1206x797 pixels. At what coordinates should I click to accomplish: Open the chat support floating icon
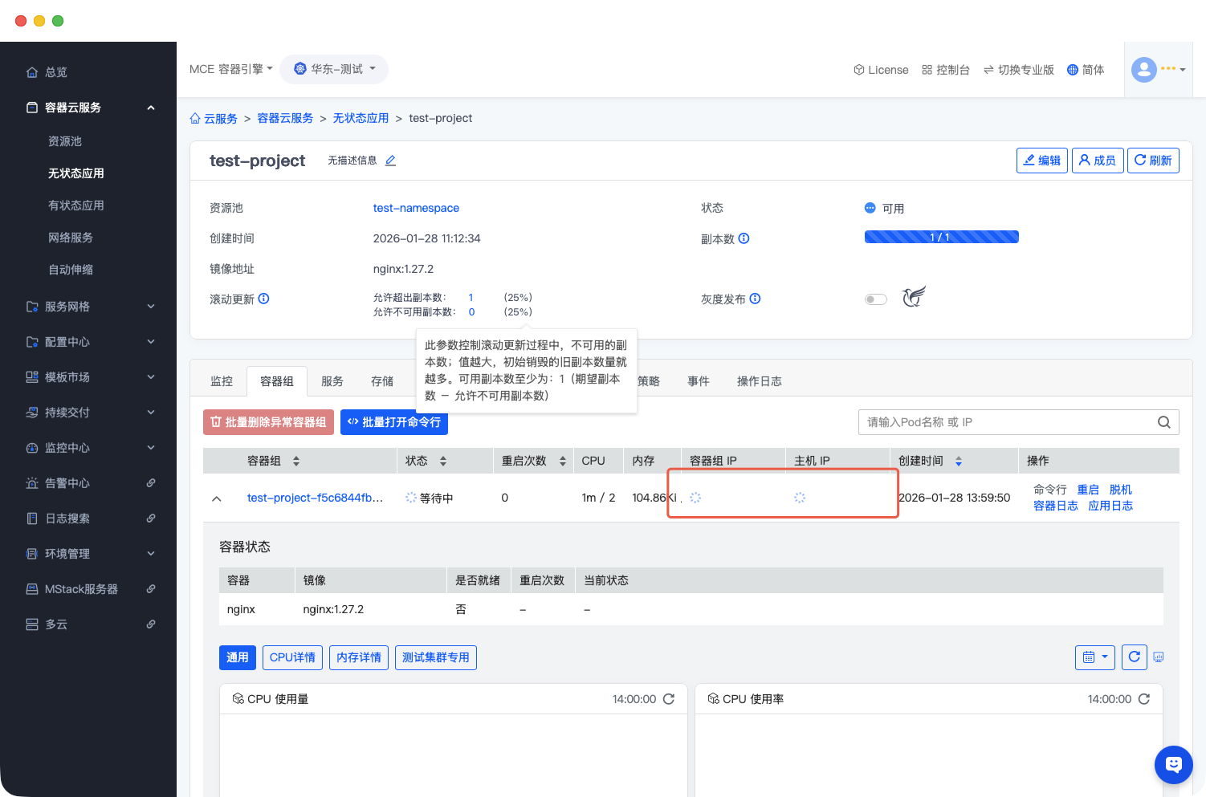(x=1173, y=765)
